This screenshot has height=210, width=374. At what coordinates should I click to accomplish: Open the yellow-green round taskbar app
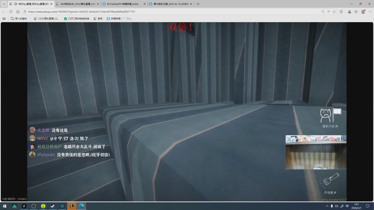click(43, 206)
